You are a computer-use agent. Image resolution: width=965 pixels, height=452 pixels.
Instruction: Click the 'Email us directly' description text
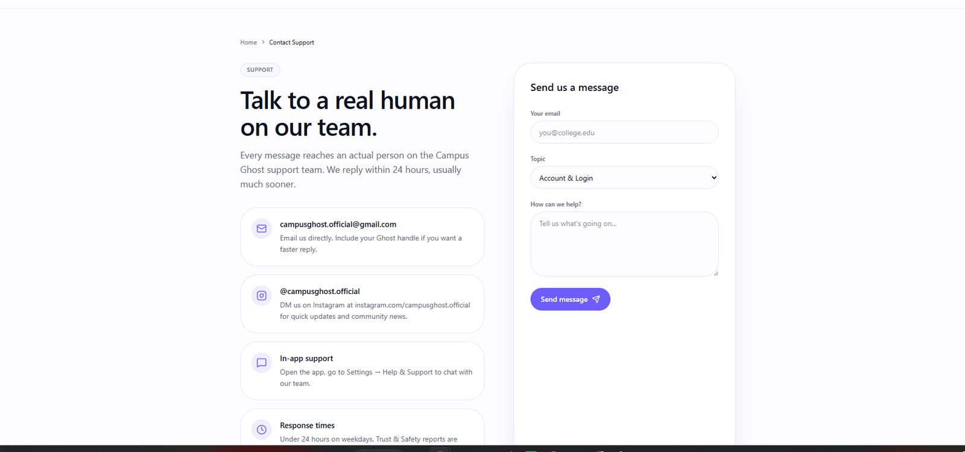[x=371, y=243]
